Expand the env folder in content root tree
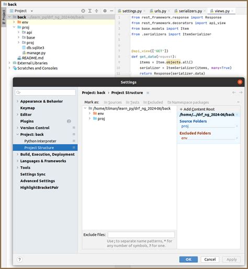The height and width of the screenshot is (269, 248). (89, 113)
